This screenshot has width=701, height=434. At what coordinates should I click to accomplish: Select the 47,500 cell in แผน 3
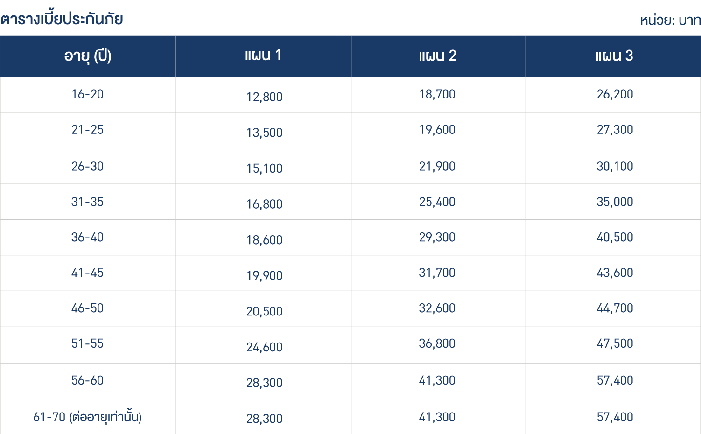615,343
